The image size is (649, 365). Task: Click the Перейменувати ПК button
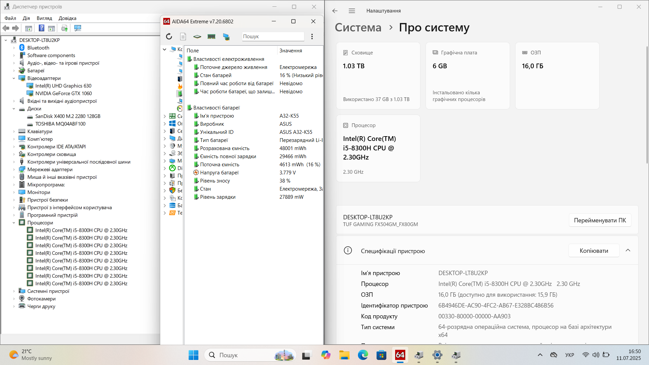(600, 220)
